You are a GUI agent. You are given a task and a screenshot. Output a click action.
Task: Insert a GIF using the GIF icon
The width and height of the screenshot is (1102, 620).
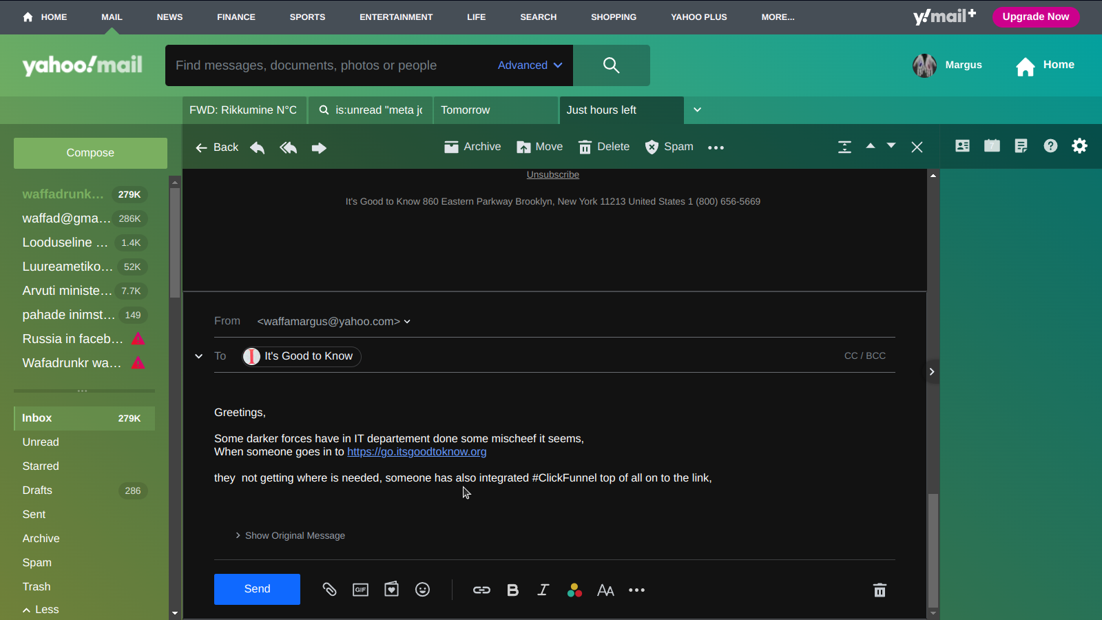(x=360, y=590)
